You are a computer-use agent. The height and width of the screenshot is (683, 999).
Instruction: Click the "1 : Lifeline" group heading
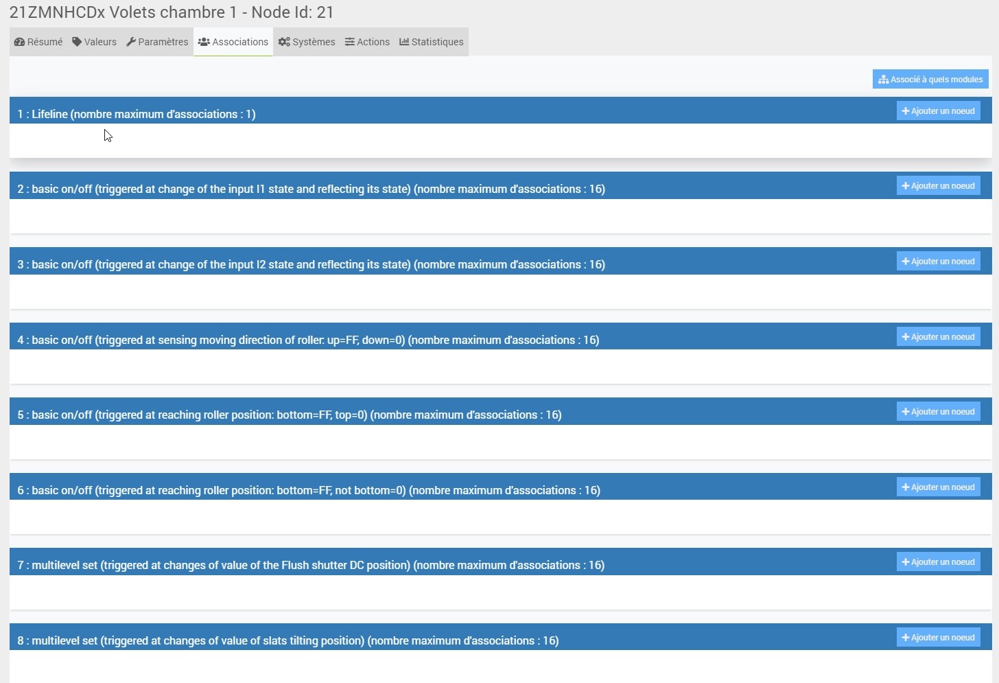(137, 115)
